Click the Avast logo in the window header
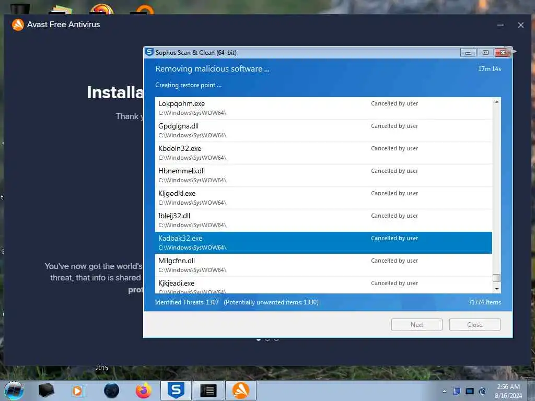535x401 pixels. 18,25
